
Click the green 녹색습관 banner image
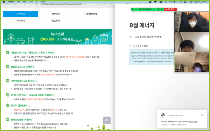click(x=57, y=37)
